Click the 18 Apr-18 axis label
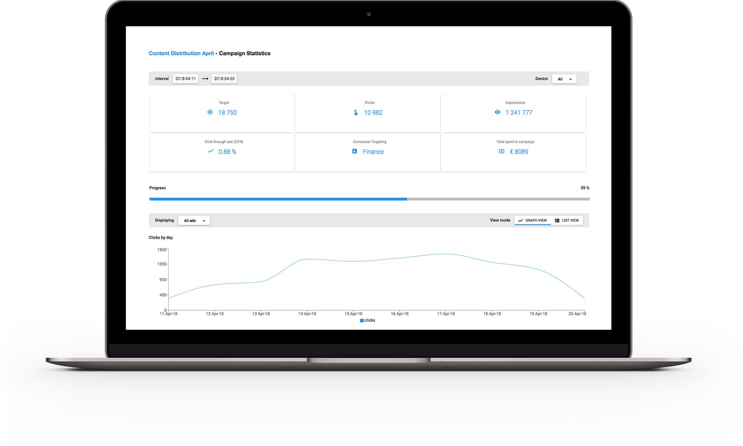Screen dimensions: 743x446 [x=492, y=314]
